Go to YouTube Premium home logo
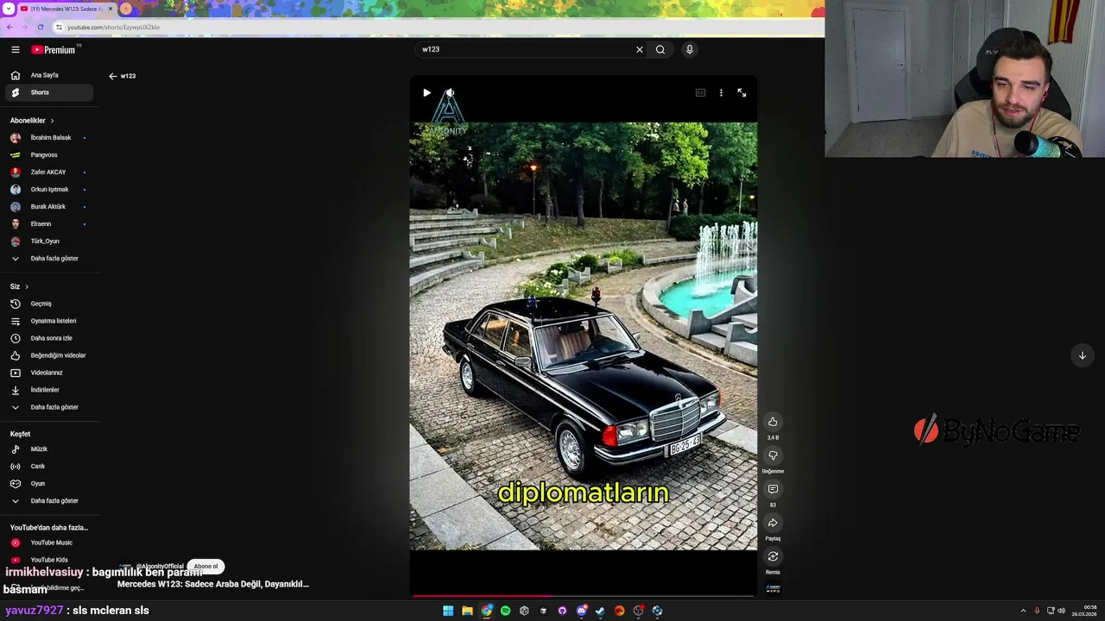 tap(54, 50)
